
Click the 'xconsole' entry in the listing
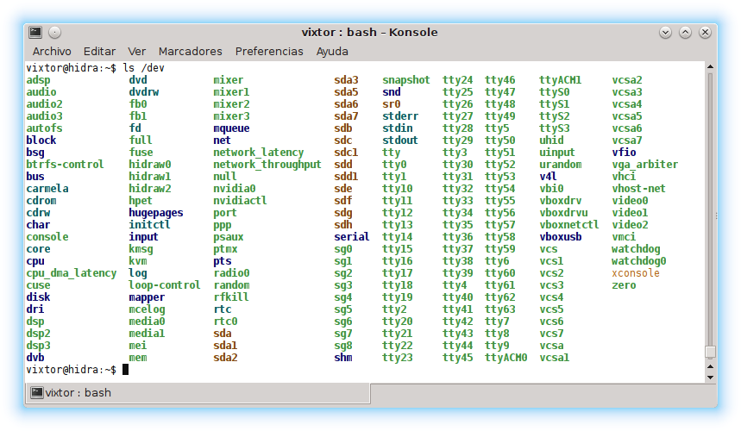(x=635, y=273)
